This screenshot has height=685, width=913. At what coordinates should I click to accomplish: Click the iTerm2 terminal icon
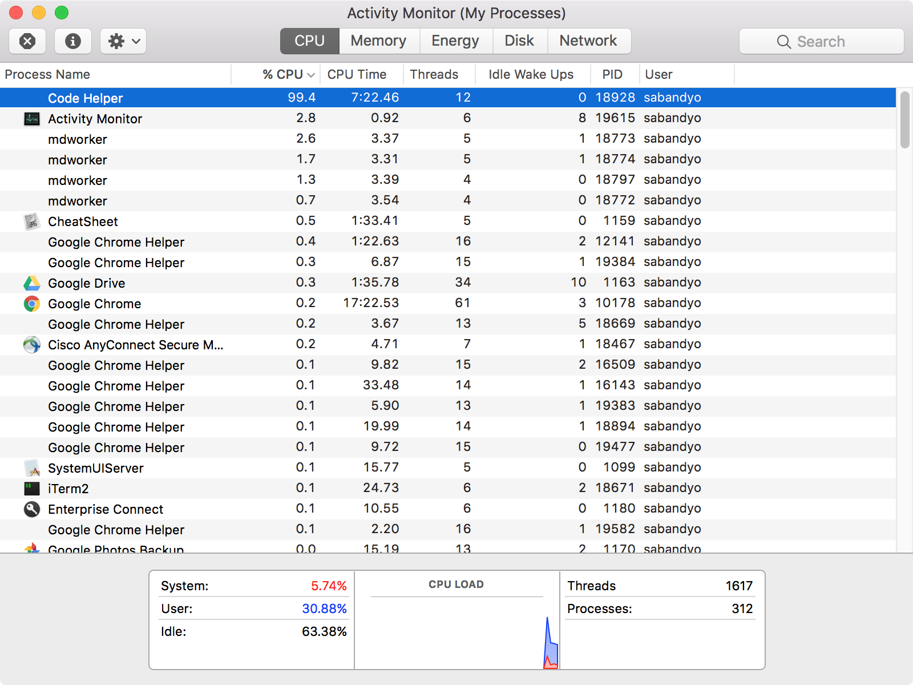pos(32,489)
